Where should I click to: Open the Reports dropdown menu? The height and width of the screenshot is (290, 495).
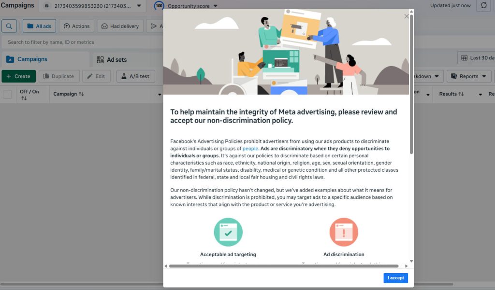tap(468, 76)
